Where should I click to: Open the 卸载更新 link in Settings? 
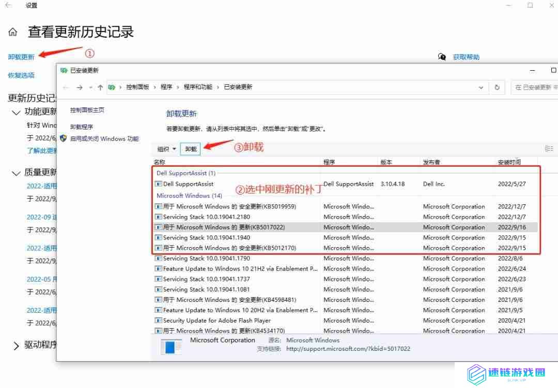coord(21,57)
